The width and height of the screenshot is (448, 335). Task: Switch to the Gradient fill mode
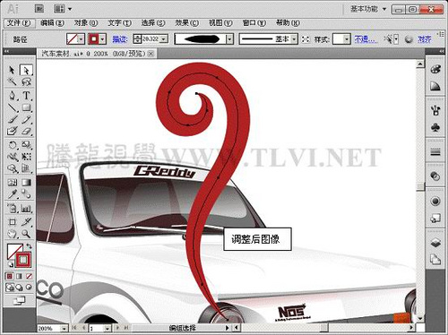19,277
